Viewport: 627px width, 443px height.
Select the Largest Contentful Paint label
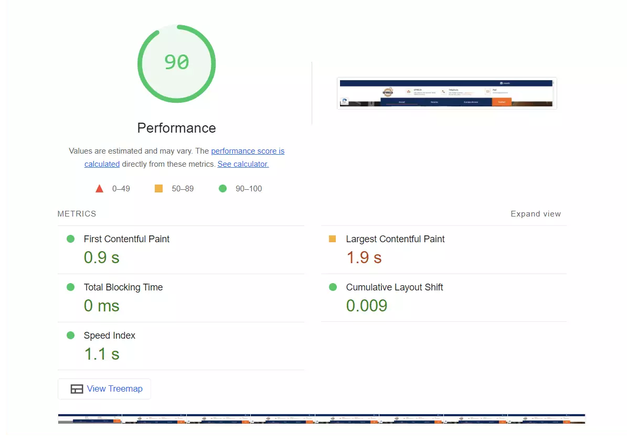(395, 239)
